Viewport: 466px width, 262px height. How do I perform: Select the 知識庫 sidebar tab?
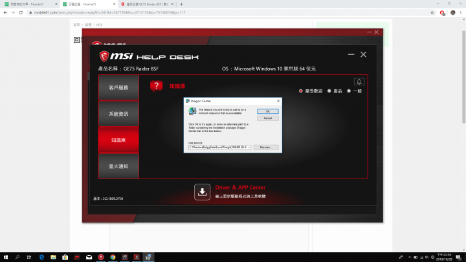coord(118,140)
